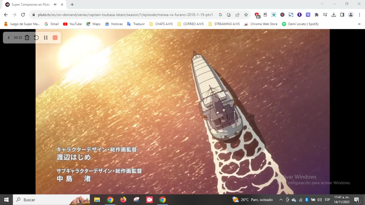The height and width of the screenshot is (205, 365).
Task: Close the Super Campeones tab
Action: [x=62, y=5]
